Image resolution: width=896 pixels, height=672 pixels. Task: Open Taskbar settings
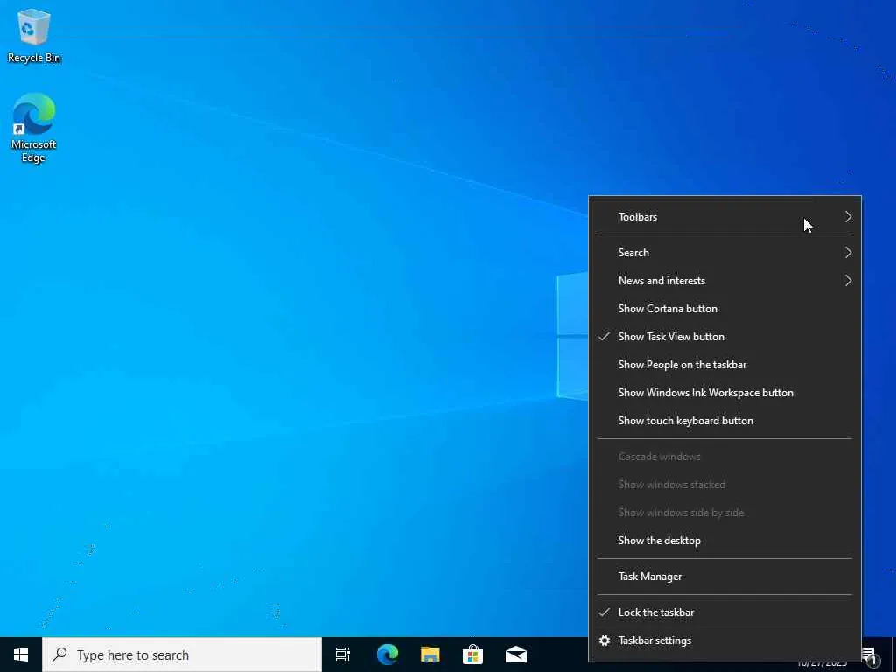[724, 640]
